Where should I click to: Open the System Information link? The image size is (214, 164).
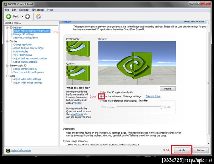coord(20,150)
